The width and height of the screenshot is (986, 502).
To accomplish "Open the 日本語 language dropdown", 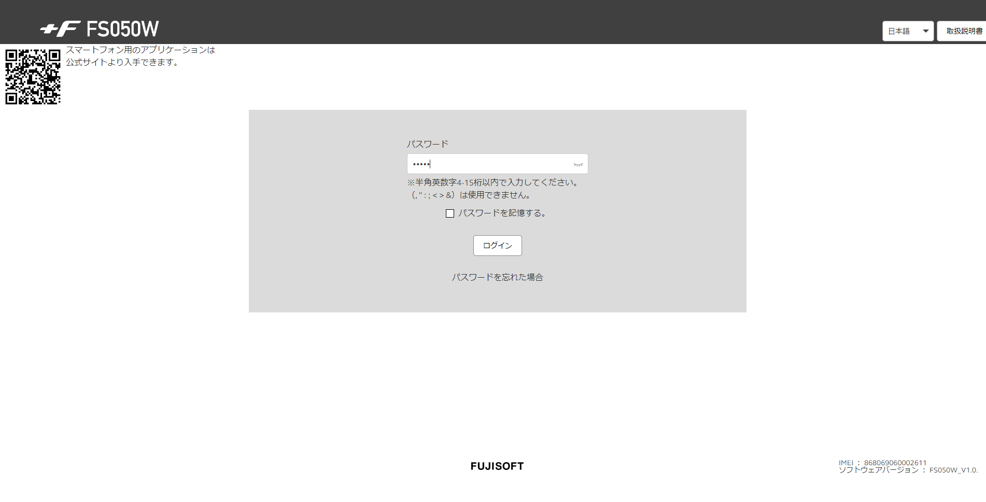I will (x=908, y=31).
